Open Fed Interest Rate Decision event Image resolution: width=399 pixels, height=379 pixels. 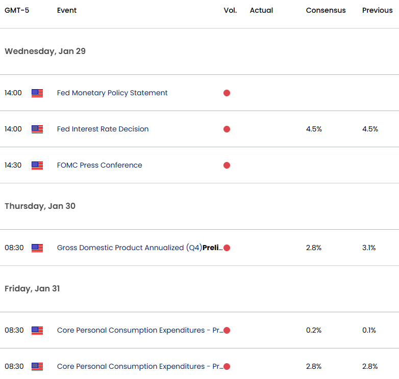click(x=103, y=129)
